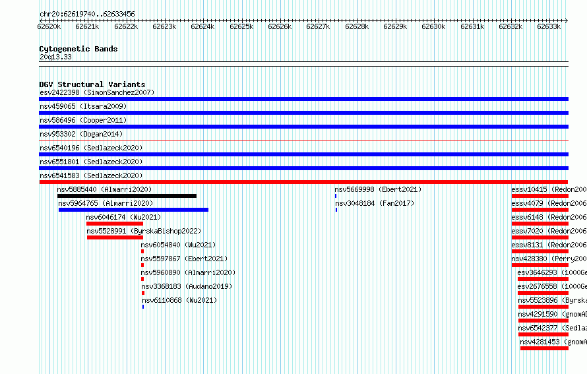Open nsv6110868 (Wu2021) variant label

pyautogui.click(x=179, y=300)
